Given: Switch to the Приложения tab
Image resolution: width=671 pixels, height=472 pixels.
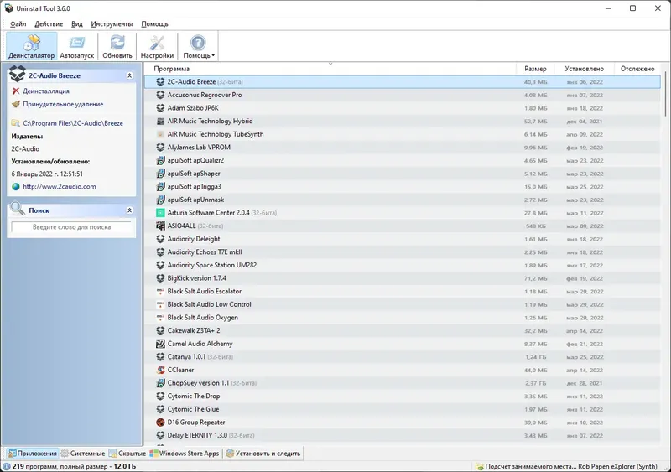Looking at the screenshot, I should [x=33, y=454].
